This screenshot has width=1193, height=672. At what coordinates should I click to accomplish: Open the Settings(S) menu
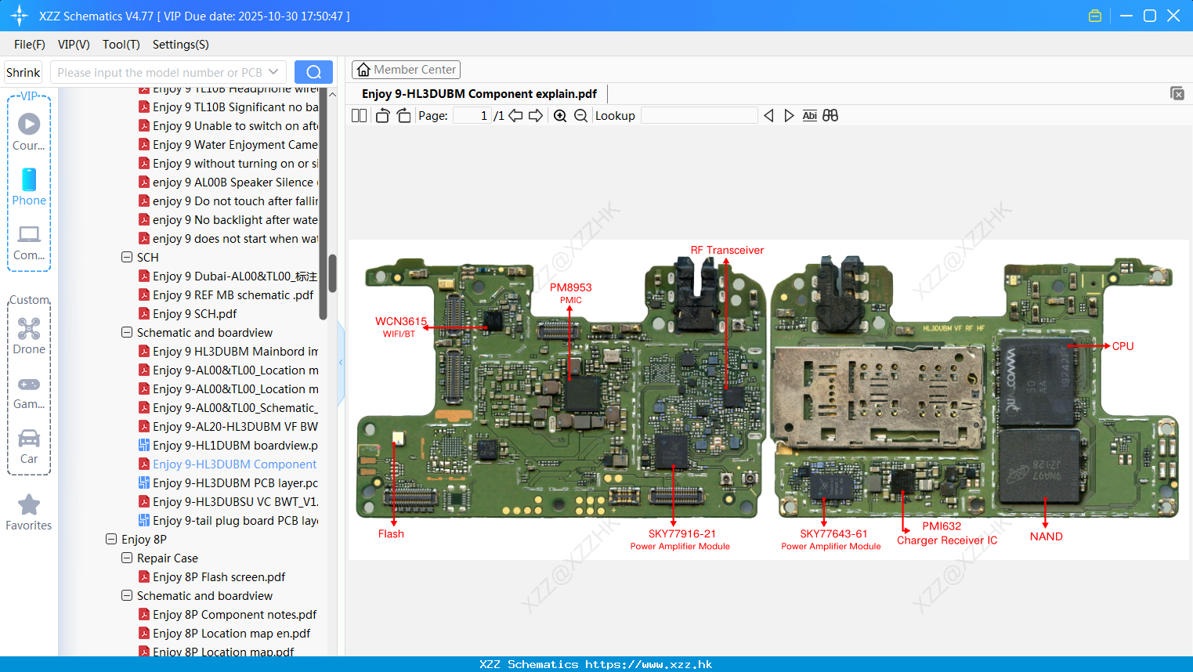point(181,45)
